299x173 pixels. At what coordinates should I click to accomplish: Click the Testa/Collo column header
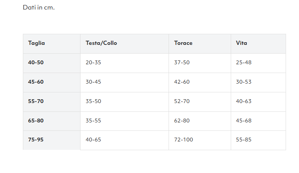click(x=101, y=43)
